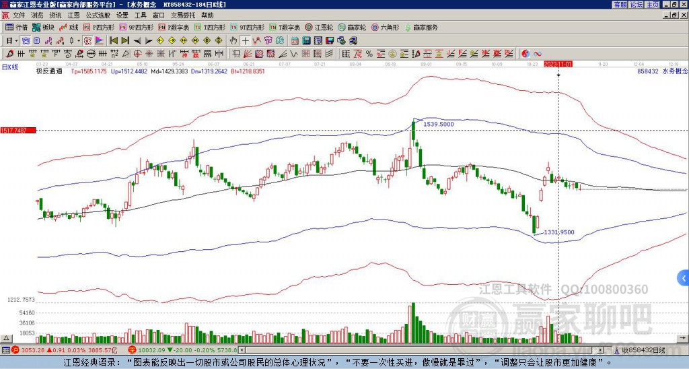The height and width of the screenshot is (369, 689).
Task: Open the 浏览 menu
Action: (37, 15)
